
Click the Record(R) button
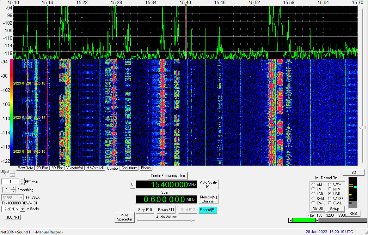tap(208, 210)
